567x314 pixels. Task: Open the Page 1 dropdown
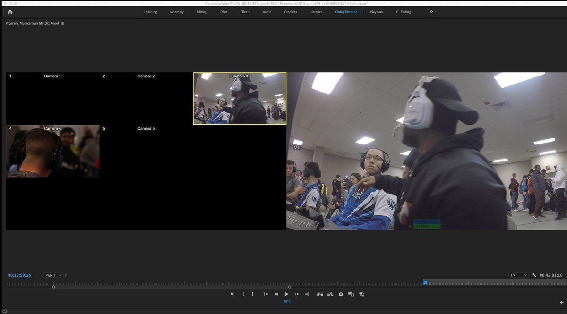[53, 274]
